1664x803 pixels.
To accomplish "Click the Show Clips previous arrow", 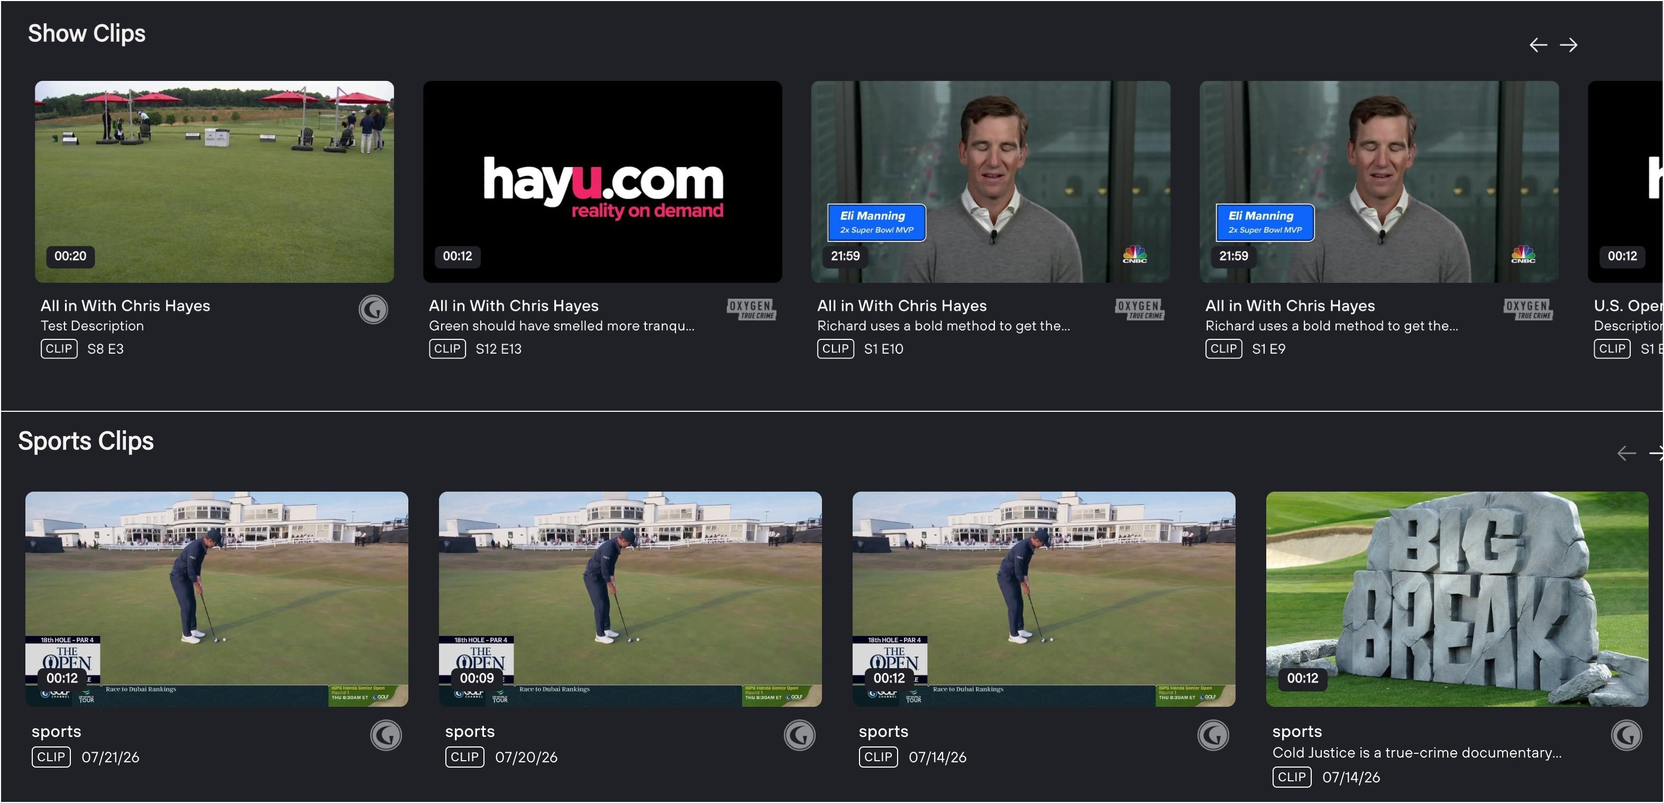I will pyautogui.click(x=1538, y=44).
